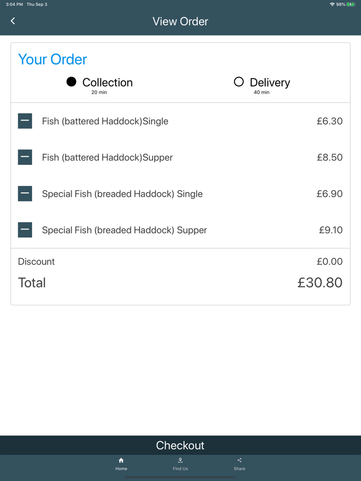The height and width of the screenshot is (481, 361).
Task: Click the £30.80 total amount
Action: (x=320, y=283)
